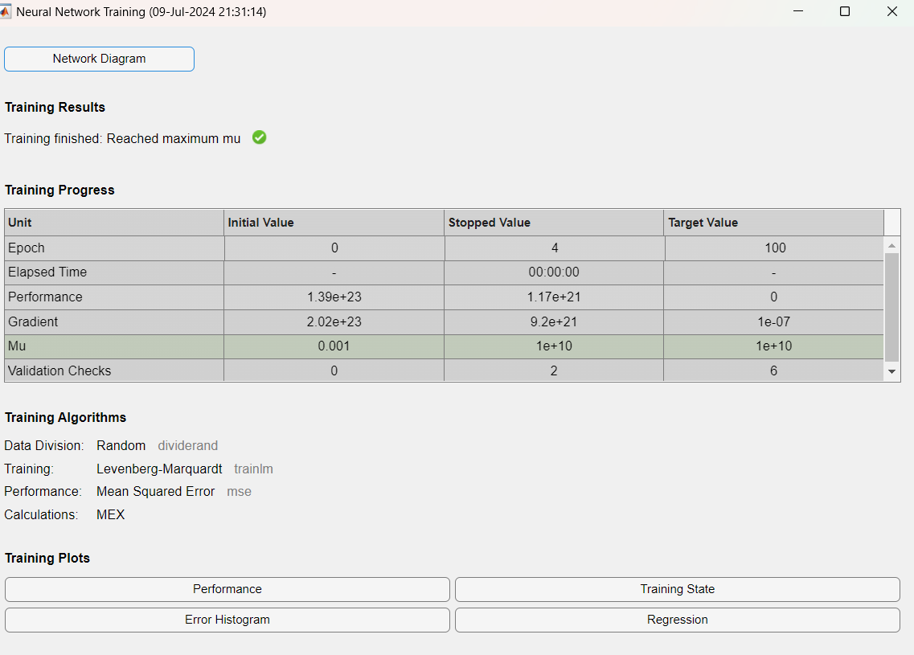Click the table scrollbar's up arrow
This screenshot has height=655, width=914.
[891, 245]
